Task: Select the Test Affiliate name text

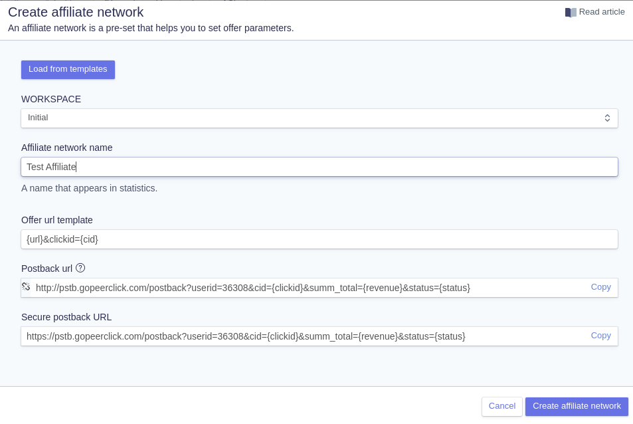Action: [x=51, y=167]
